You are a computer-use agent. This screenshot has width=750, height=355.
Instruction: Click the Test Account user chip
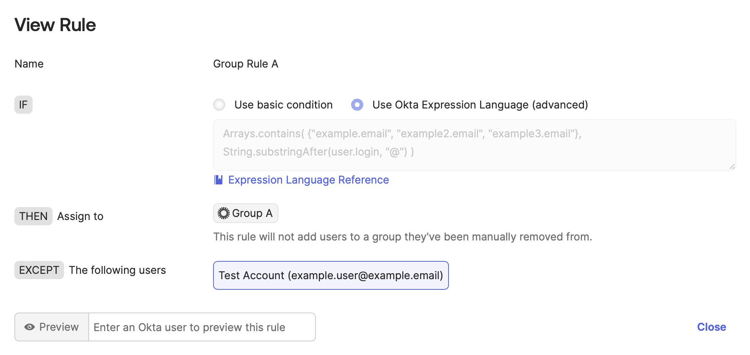331,275
